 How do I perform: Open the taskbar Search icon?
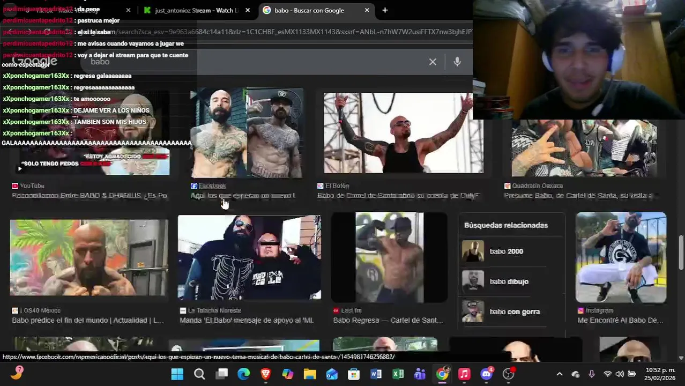(199, 374)
